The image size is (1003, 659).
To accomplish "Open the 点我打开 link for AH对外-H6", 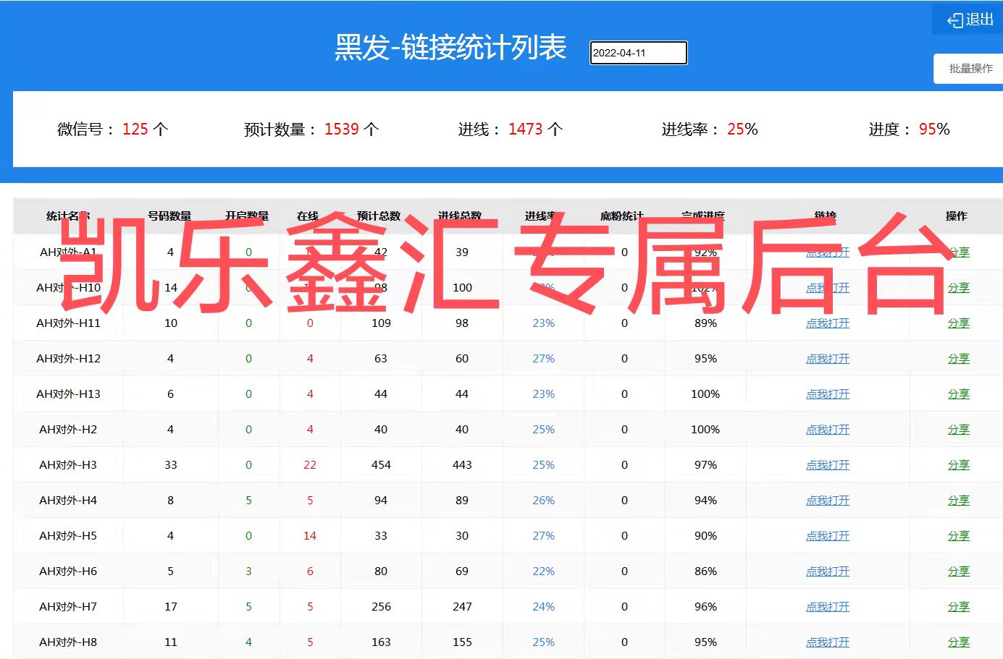I will pos(828,571).
